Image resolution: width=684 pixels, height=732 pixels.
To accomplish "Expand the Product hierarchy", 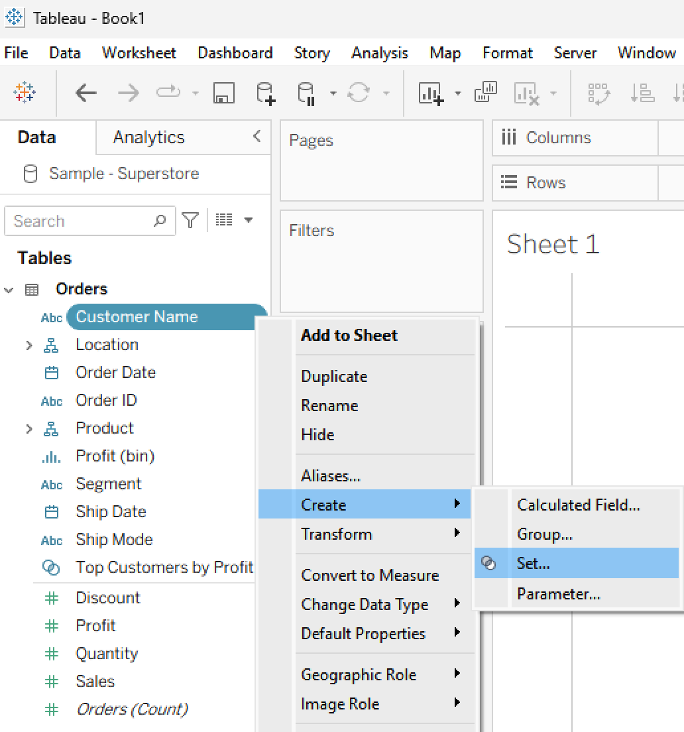I will (x=29, y=429).
